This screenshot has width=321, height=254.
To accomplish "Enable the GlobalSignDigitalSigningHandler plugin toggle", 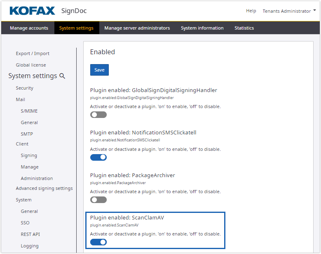I will (x=98, y=115).
